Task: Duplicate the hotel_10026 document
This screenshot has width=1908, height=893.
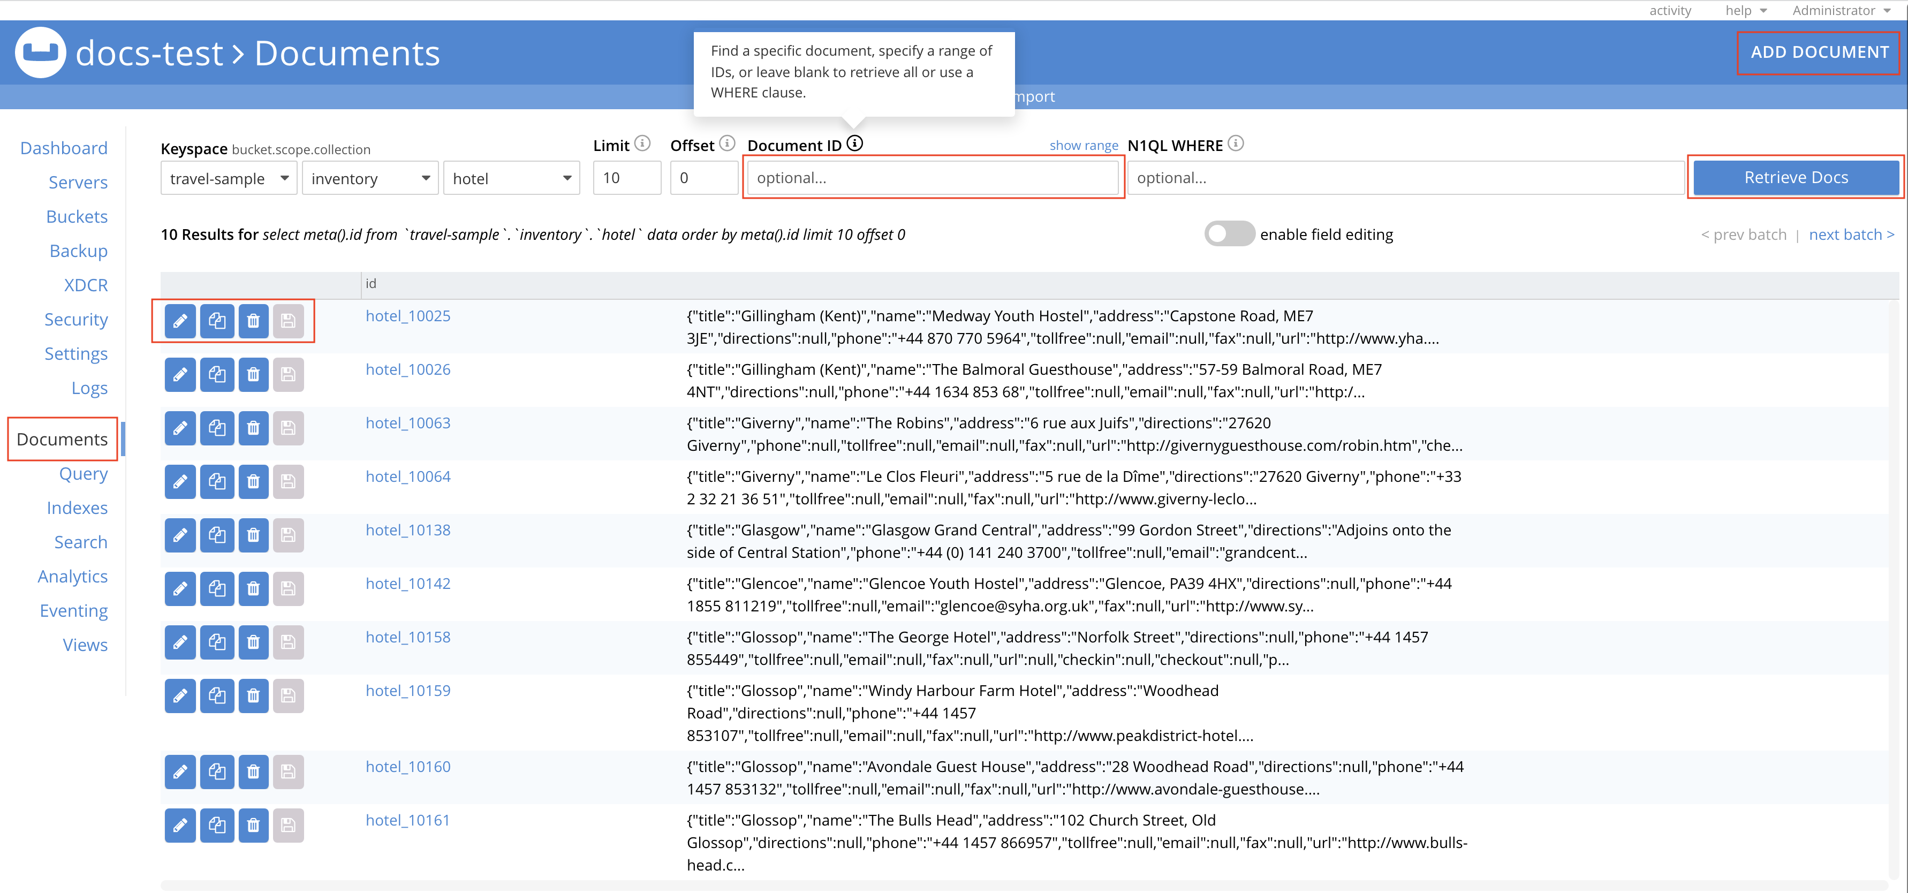Action: [218, 375]
